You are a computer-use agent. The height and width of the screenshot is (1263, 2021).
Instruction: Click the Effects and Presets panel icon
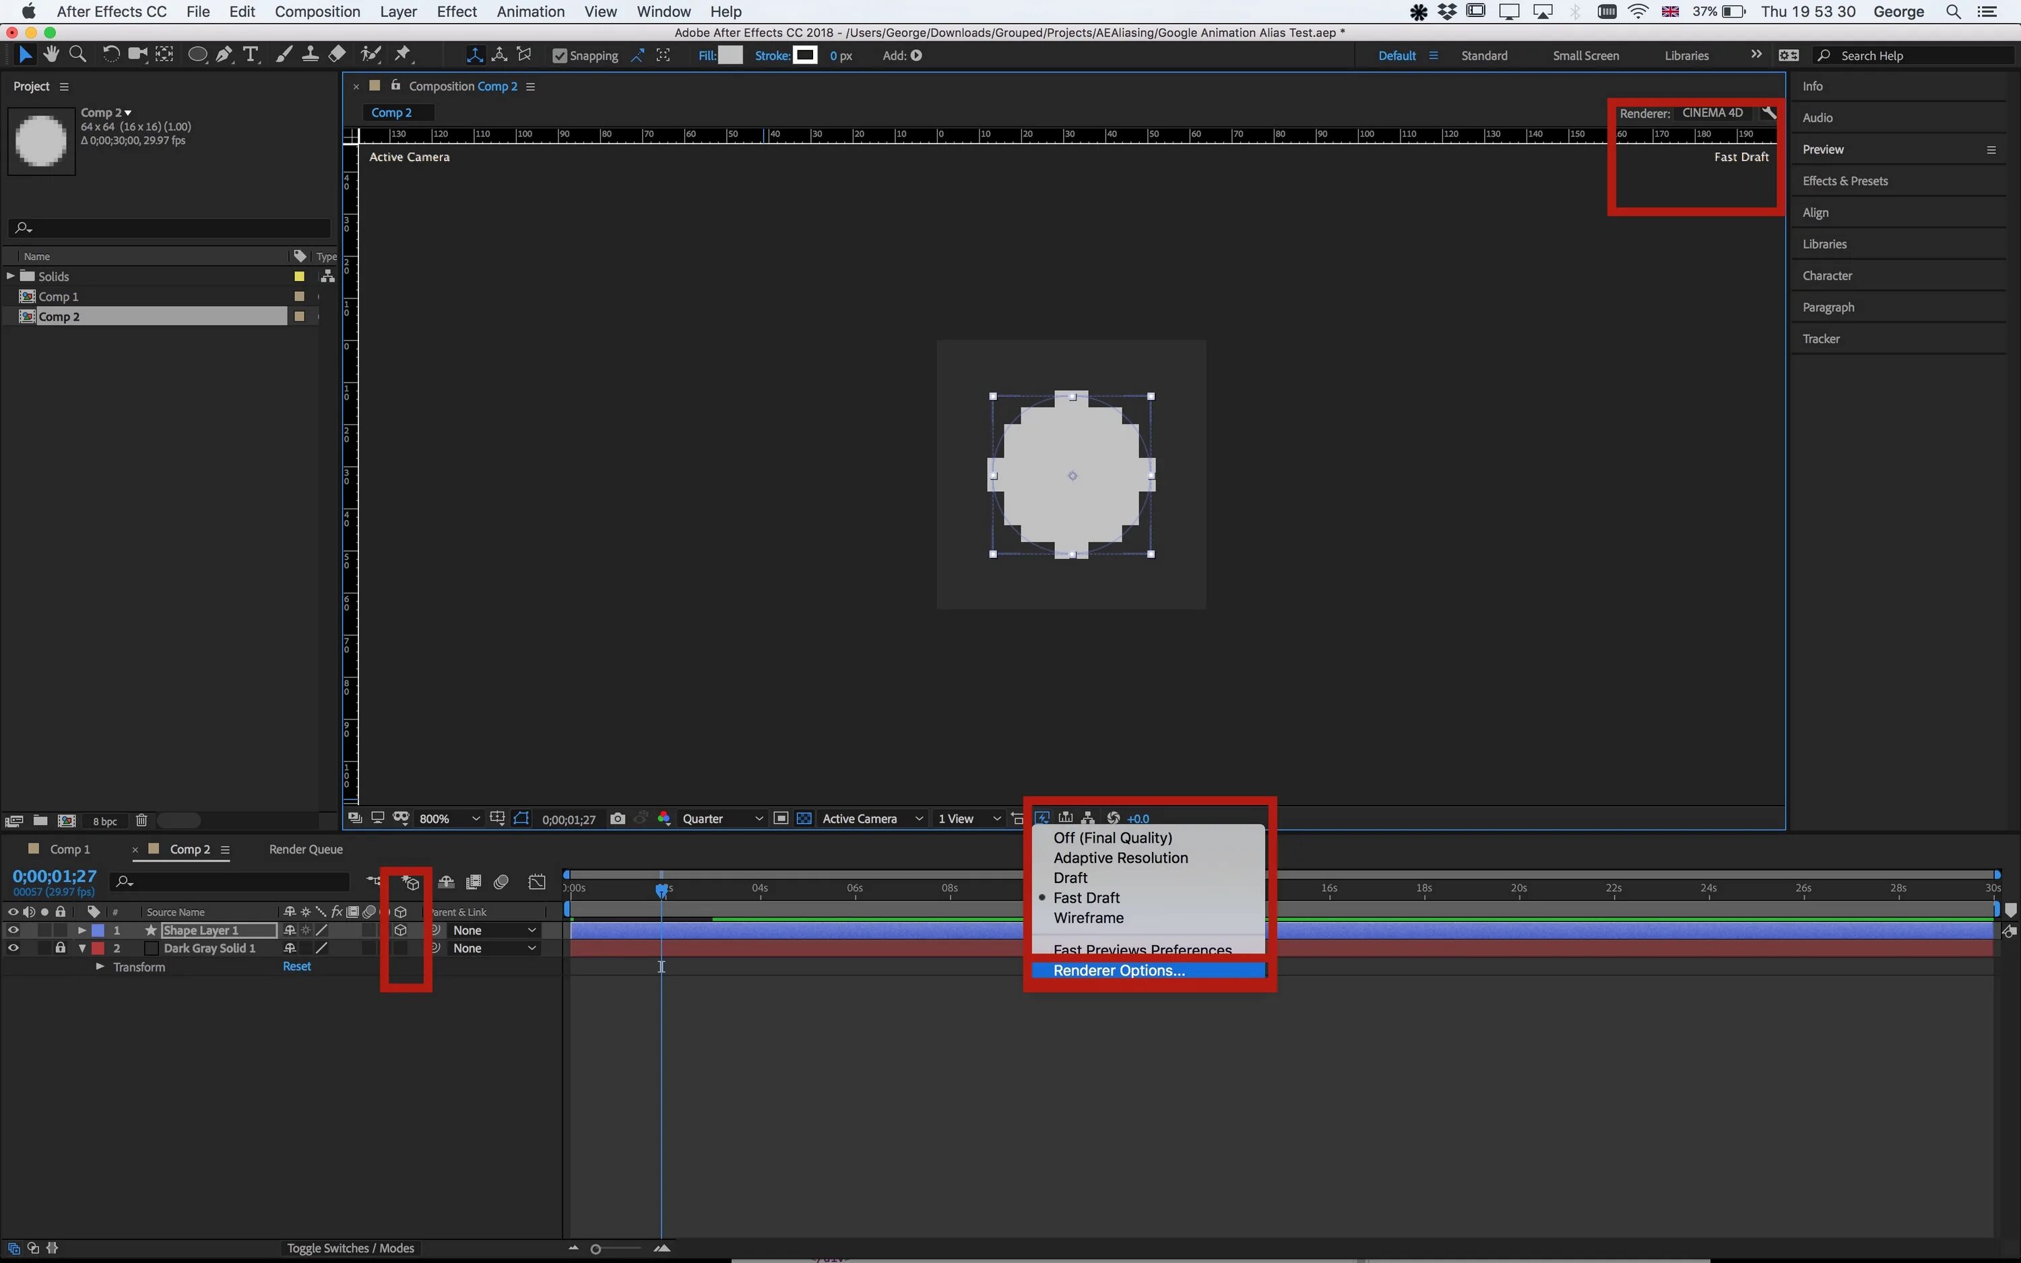1845,181
